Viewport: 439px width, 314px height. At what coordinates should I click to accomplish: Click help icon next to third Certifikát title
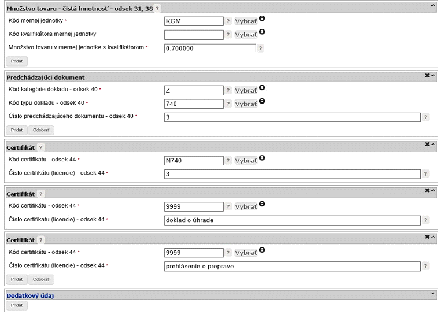click(40, 240)
